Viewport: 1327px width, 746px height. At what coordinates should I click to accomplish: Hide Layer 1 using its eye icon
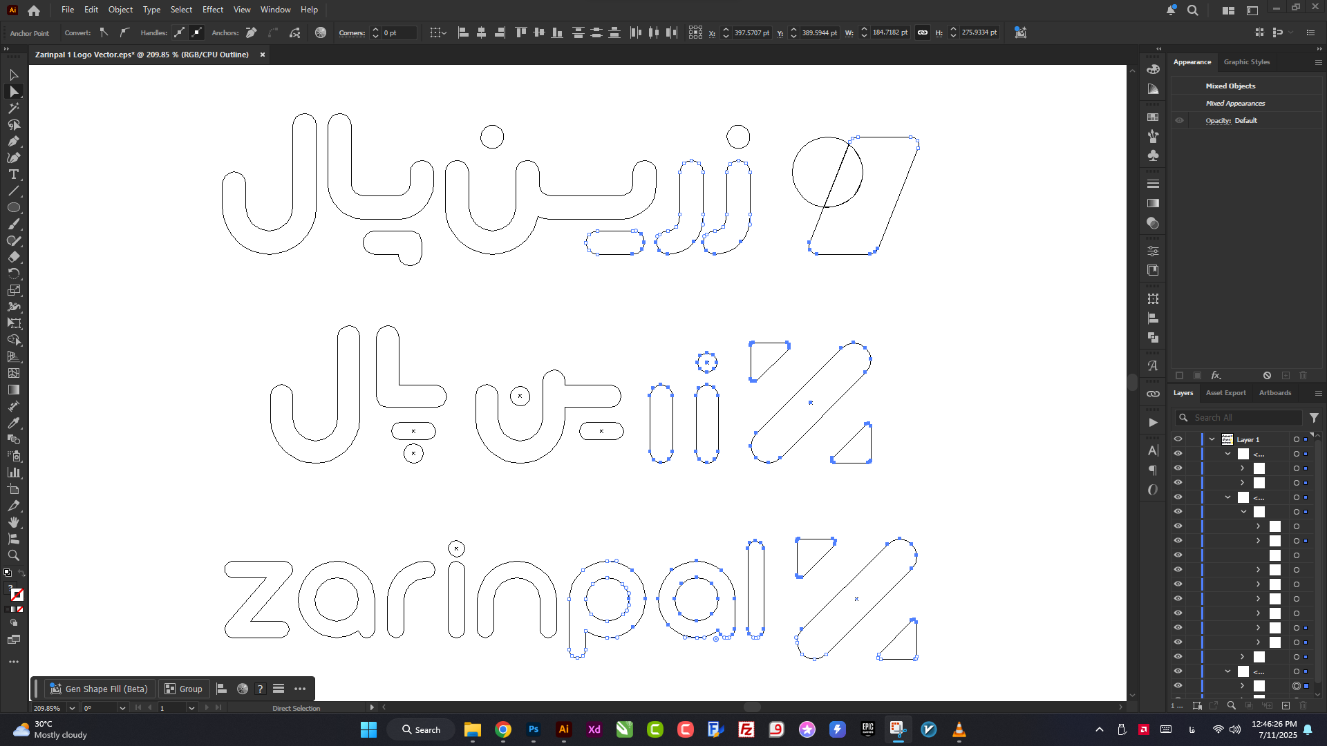pos(1178,439)
